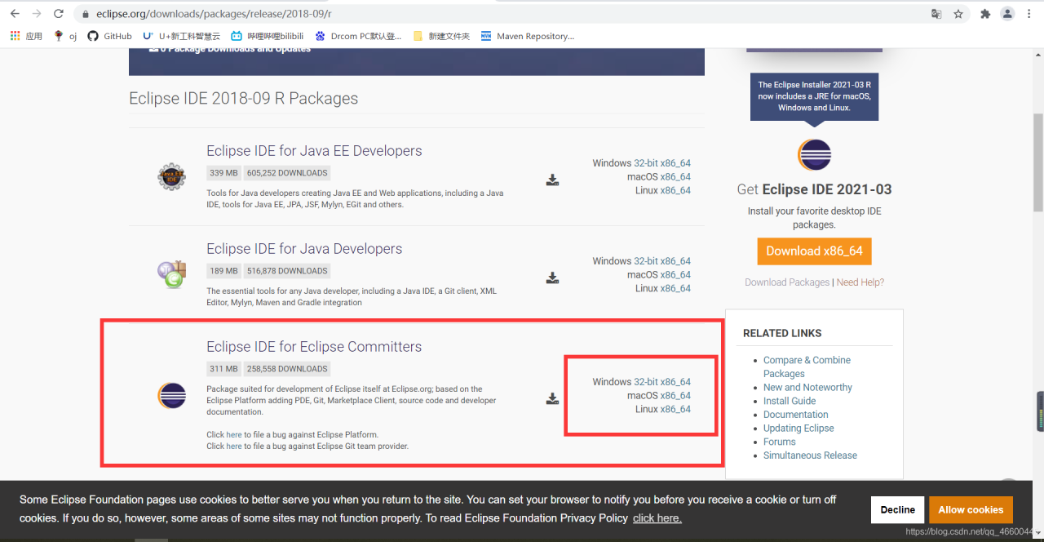Open the U+新工科智慧云 bookmark

click(x=181, y=36)
